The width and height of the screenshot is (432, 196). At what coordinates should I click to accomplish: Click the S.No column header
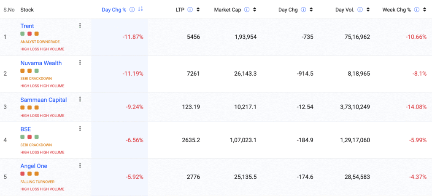pyautogui.click(x=9, y=10)
